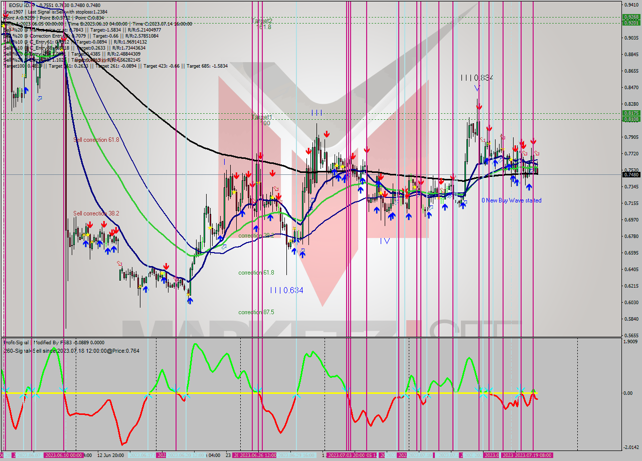The width and height of the screenshot is (642, 461).
Task: Click the green 'correction 61.8' label
Action: [256, 273]
